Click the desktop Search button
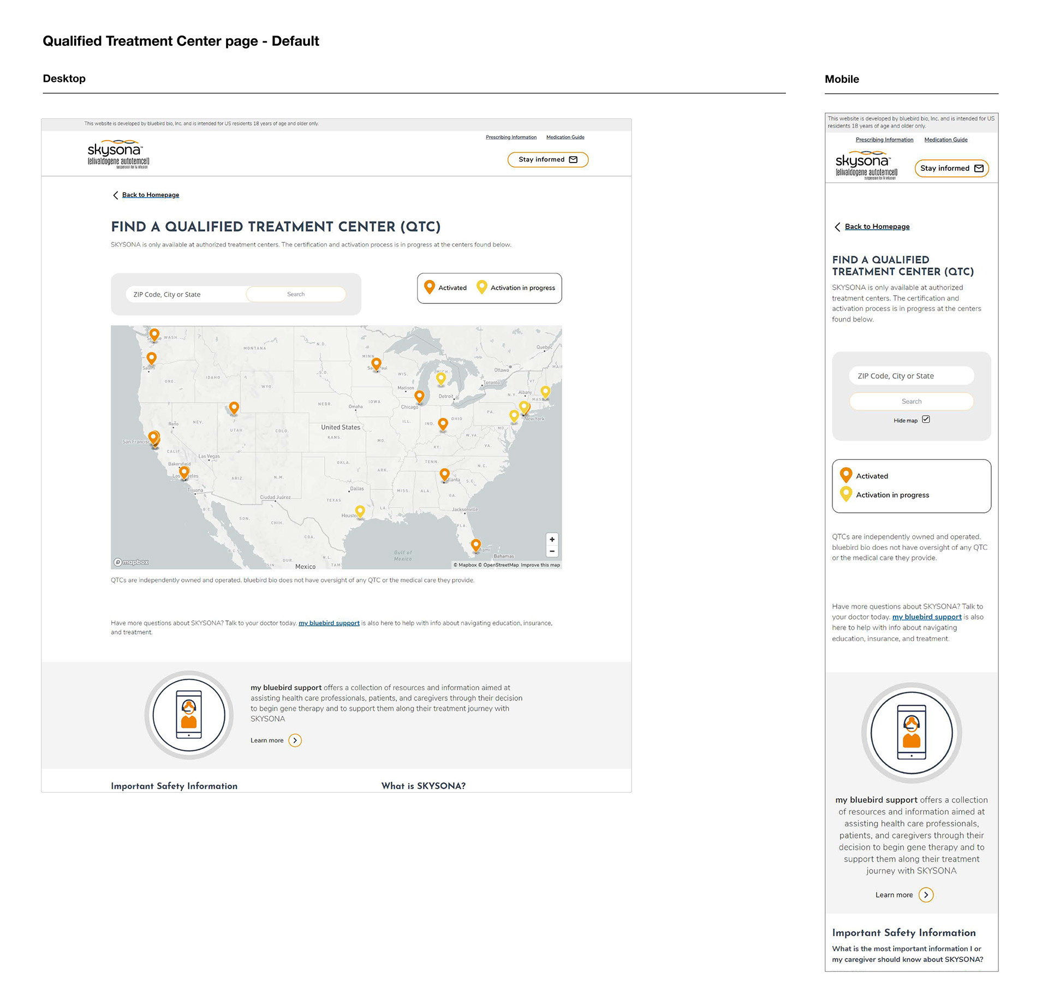This screenshot has height=999, width=1048. (x=296, y=295)
